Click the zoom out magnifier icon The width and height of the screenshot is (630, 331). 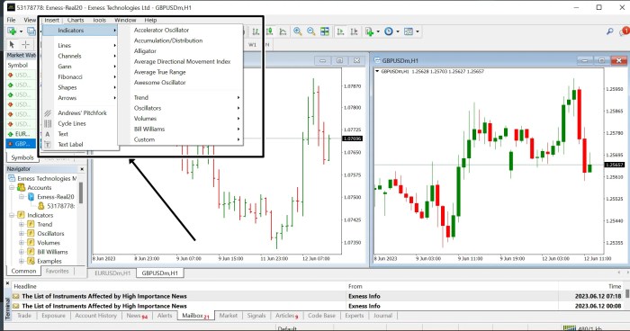pos(311,31)
